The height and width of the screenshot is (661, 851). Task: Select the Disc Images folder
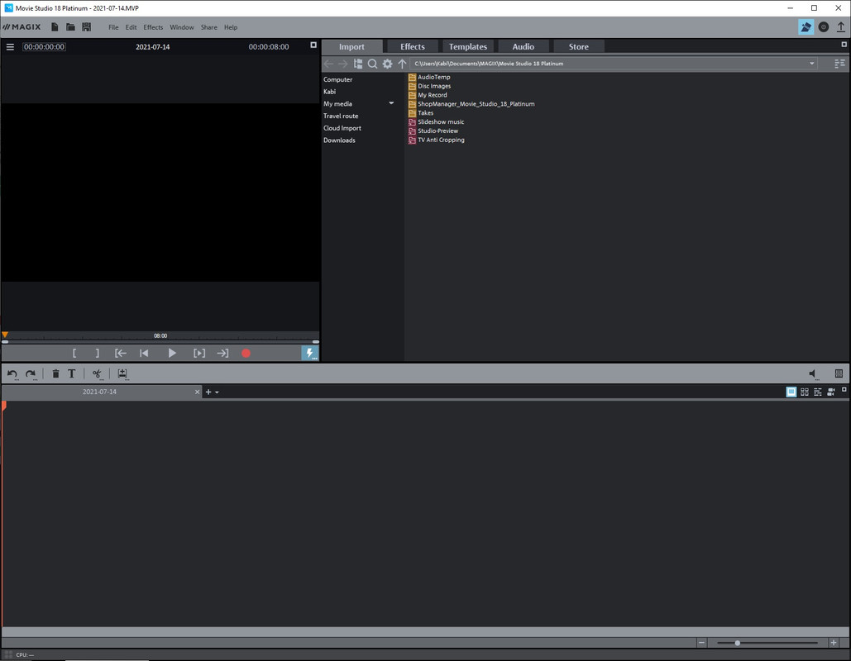(429, 86)
